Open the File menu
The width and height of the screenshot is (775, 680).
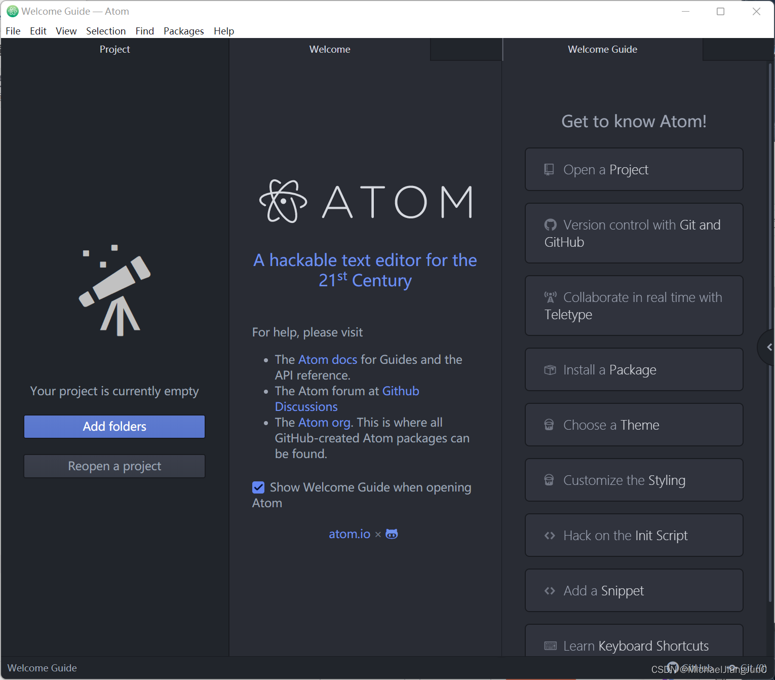click(13, 31)
